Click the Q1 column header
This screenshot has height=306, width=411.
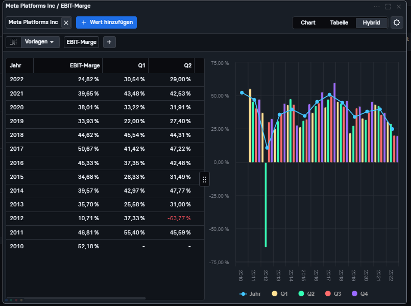coord(125,65)
